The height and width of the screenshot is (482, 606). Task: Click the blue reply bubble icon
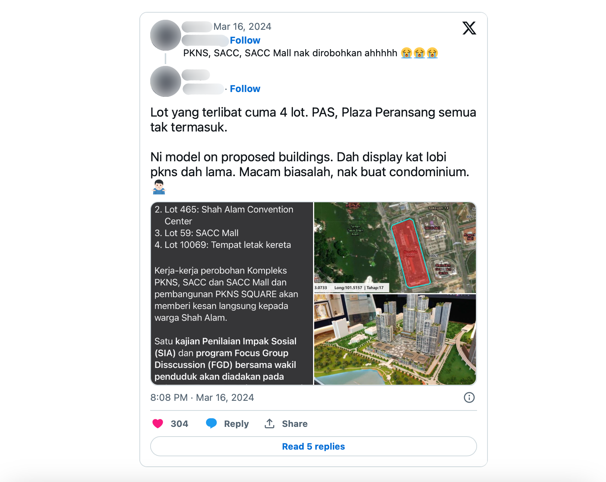211,423
